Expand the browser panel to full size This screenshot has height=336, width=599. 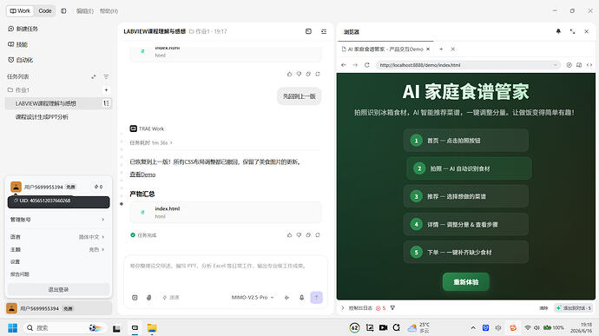(572, 31)
